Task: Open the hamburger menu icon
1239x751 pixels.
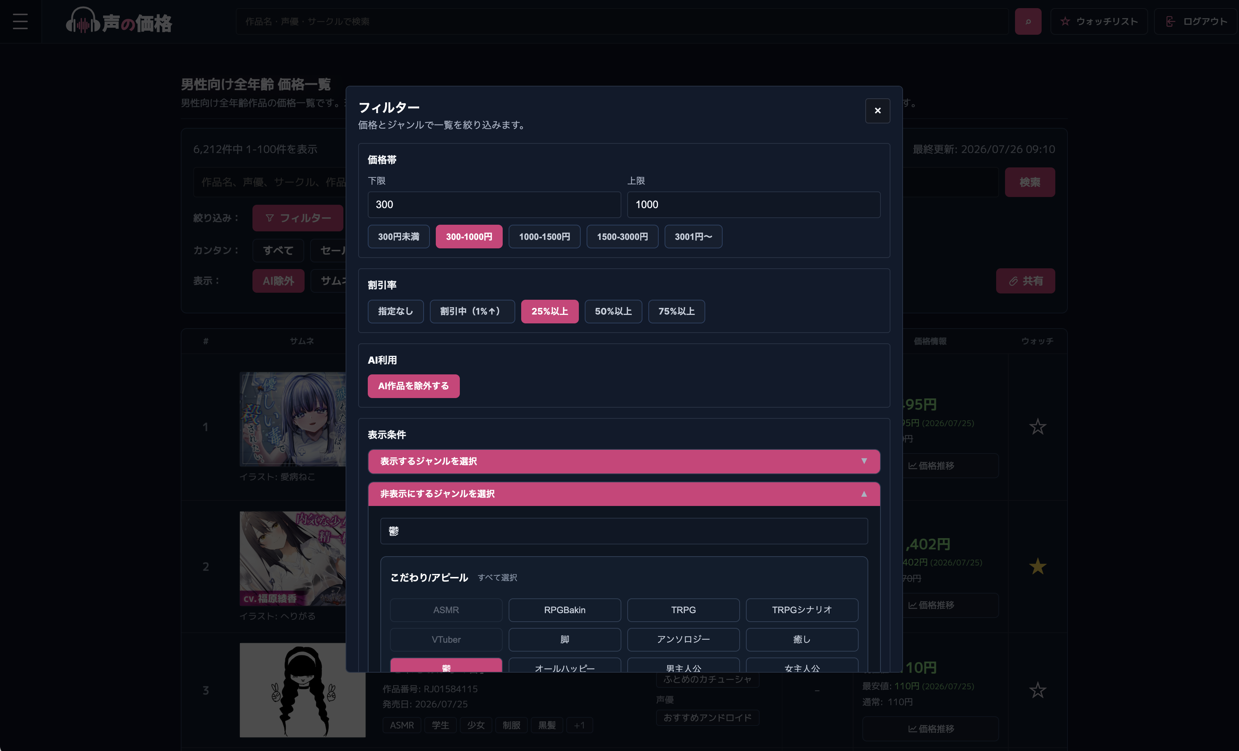Action: [20, 21]
